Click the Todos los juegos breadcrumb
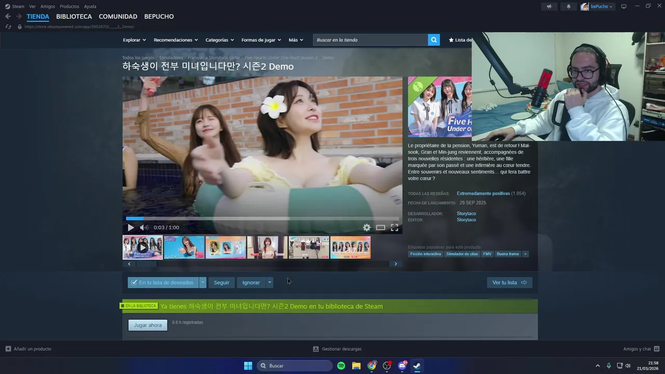The height and width of the screenshot is (374, 665). [x=138, y=58]
